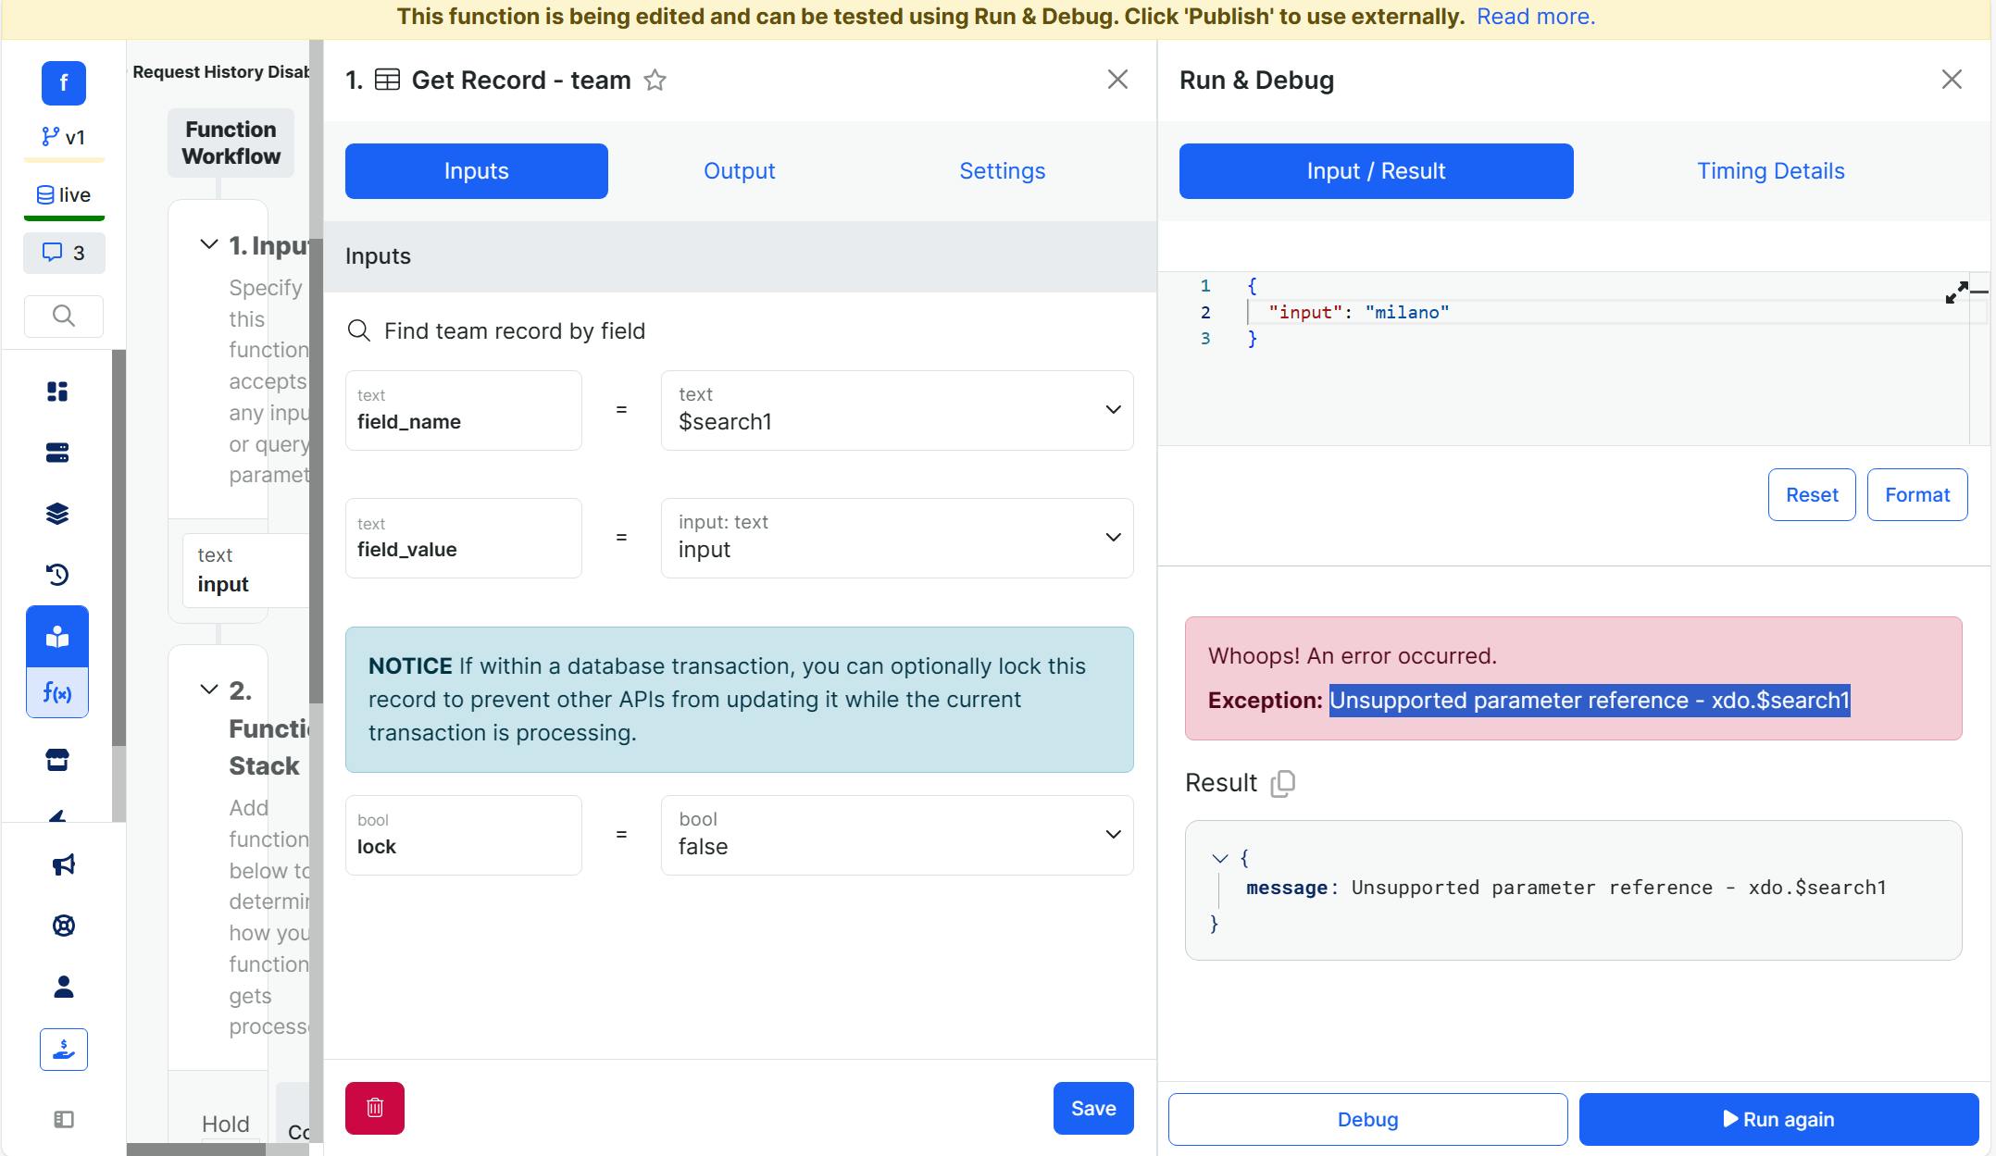Copy the Result using the copy icon
The image size is (1996, 1156).
point(1283,784)
